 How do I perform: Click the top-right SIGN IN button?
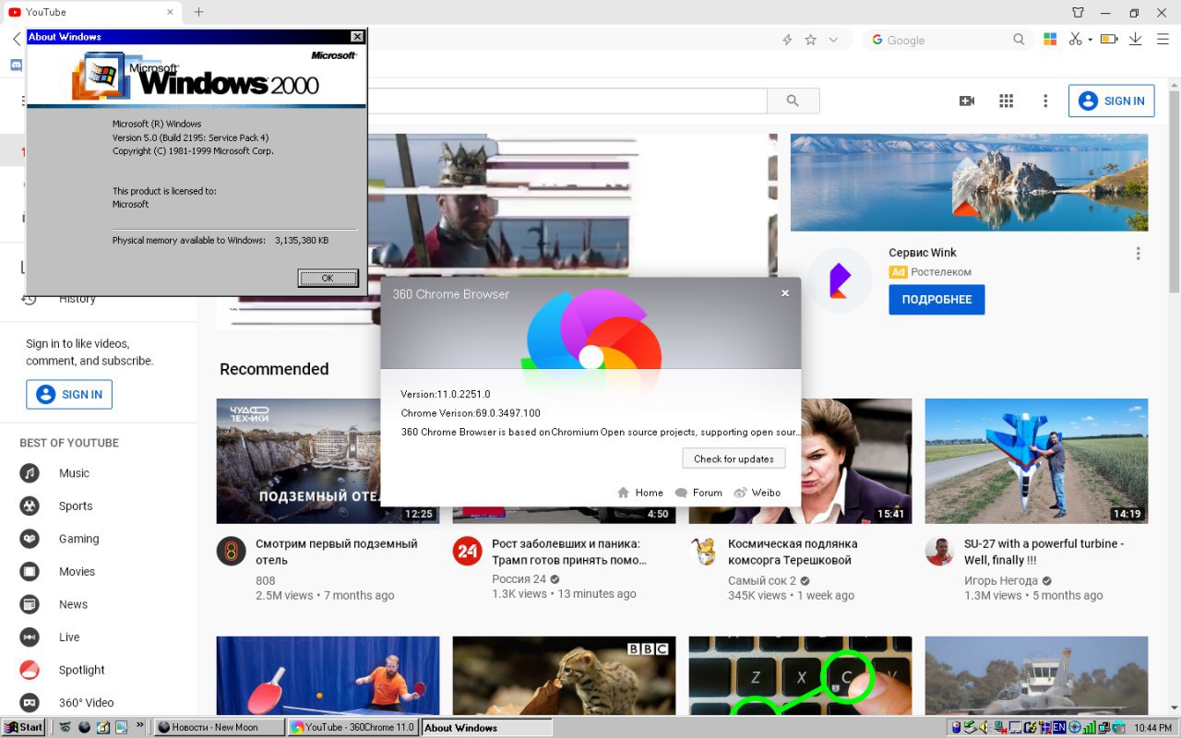tap(1112, 101)
